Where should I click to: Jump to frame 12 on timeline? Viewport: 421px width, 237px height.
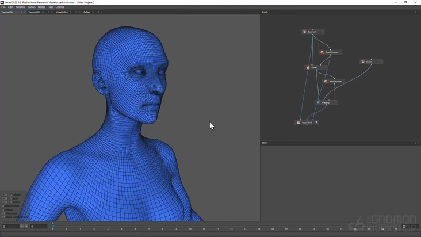pos(217,229)
